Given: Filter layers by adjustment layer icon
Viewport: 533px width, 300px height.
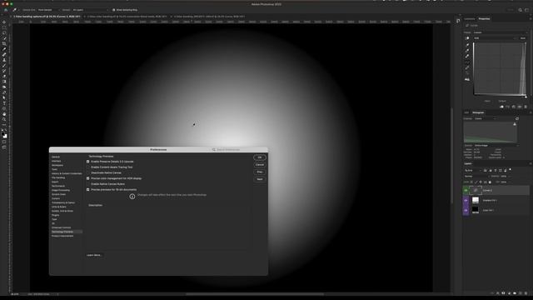Looking at the screenshot, I should point(491,170).
